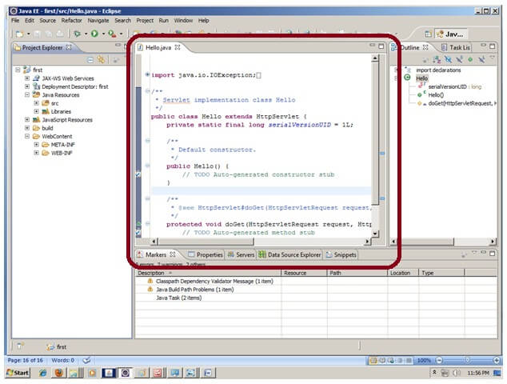Expand JavaScript Resources node
507x384 pixels.
click(27, 120)
